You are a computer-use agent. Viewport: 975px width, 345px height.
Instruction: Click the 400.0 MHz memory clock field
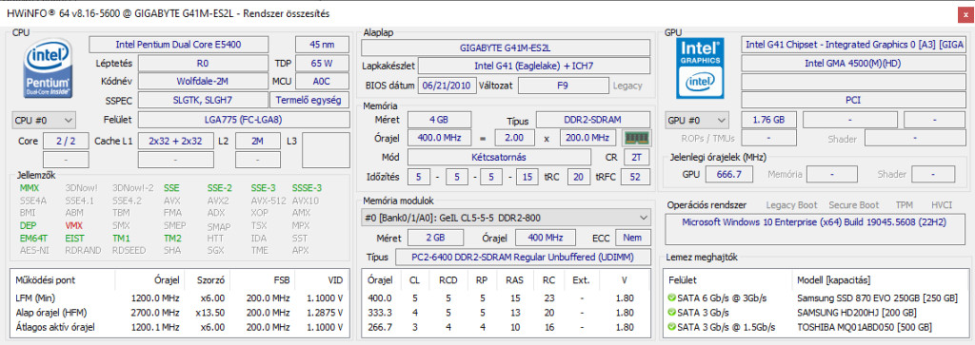pos(440,138)
